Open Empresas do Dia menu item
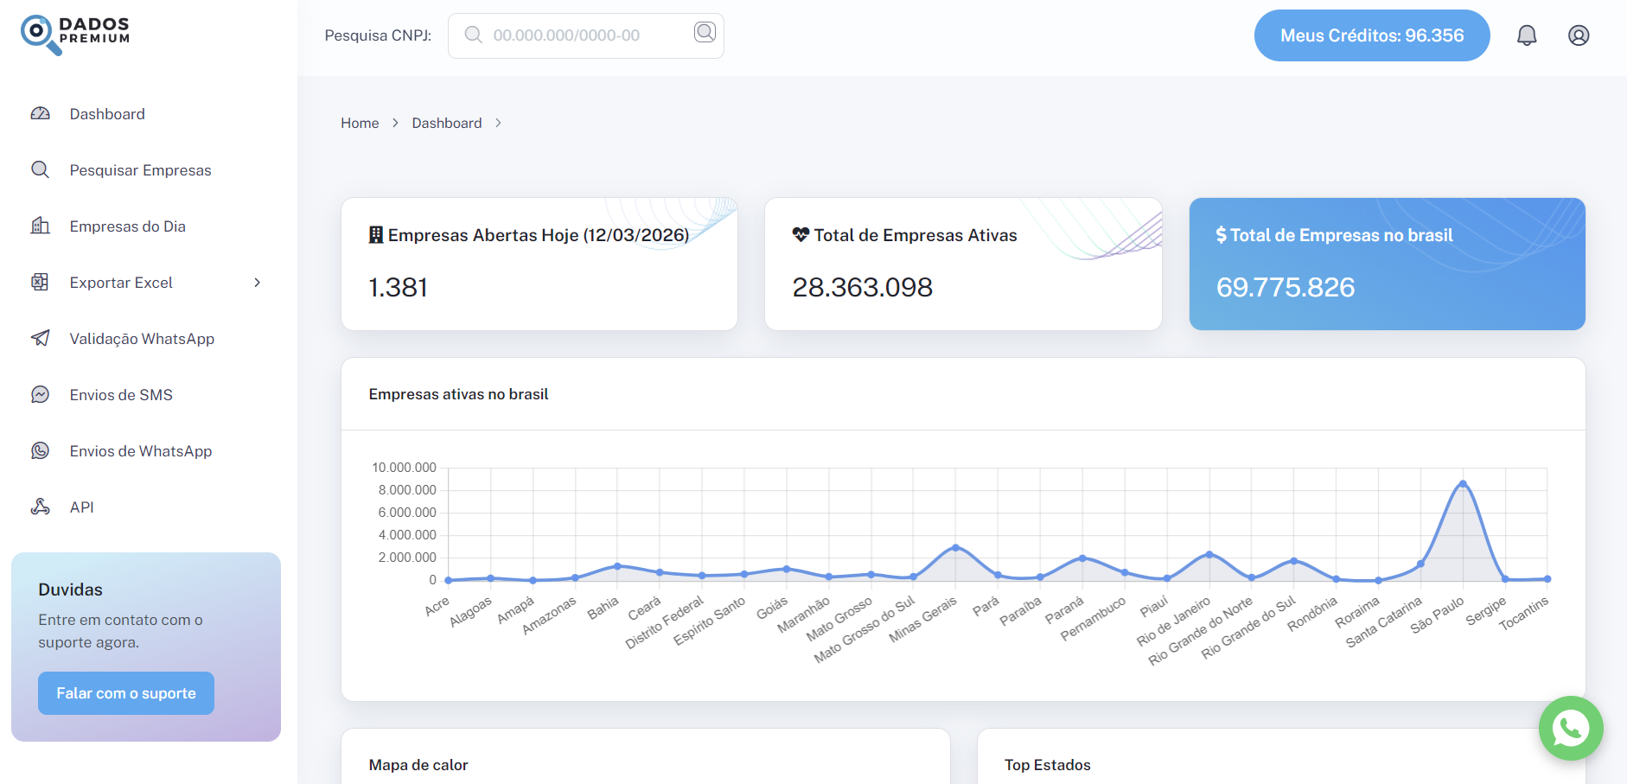 (127, 226)
